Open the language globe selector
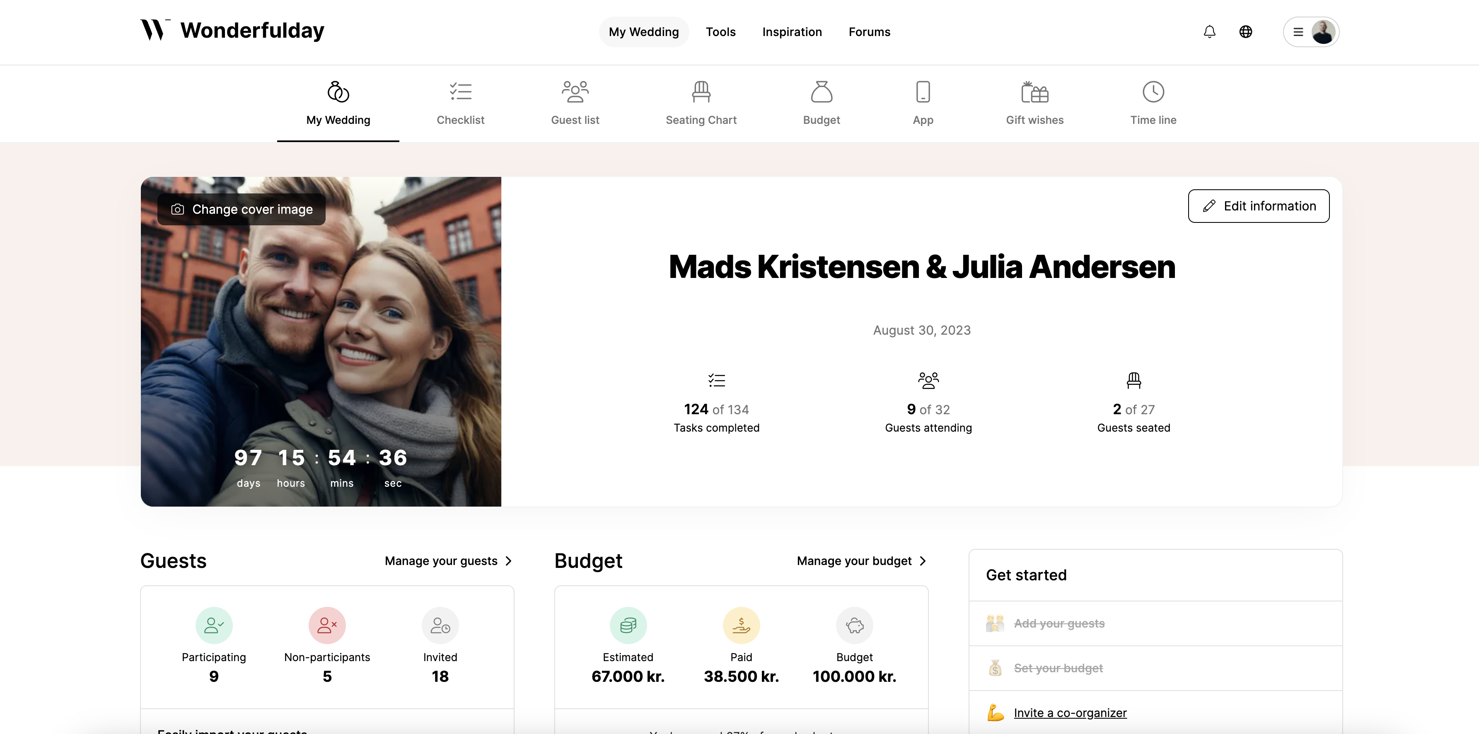Image resolution: width=1479 pixels, height=734 pixels. [1245, 31]
